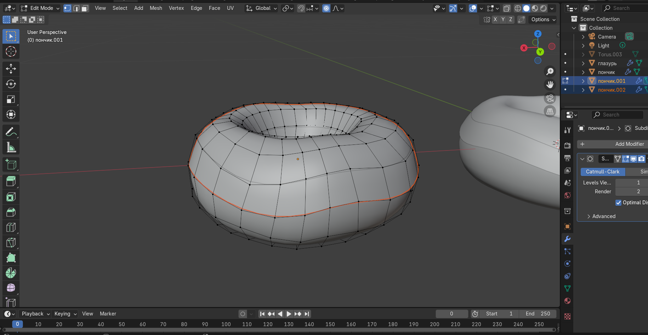Activate the 3D Cursor tool
Image resolution: width=648 pixels, height=335 pixels.
(11, 51)
